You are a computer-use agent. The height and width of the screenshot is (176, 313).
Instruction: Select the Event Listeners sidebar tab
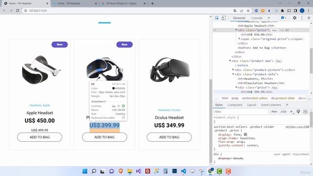point(271,105)
